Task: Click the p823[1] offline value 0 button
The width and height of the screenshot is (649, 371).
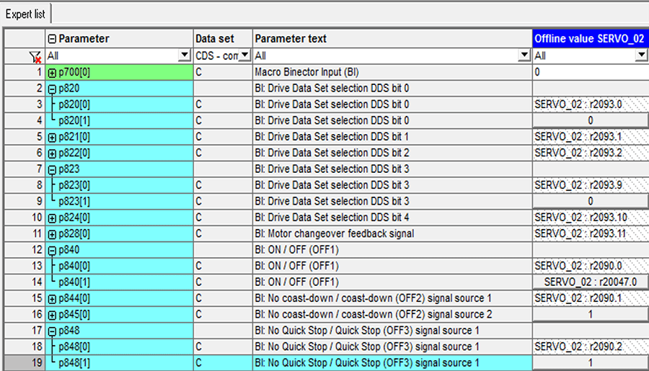Action: point(591,201)
